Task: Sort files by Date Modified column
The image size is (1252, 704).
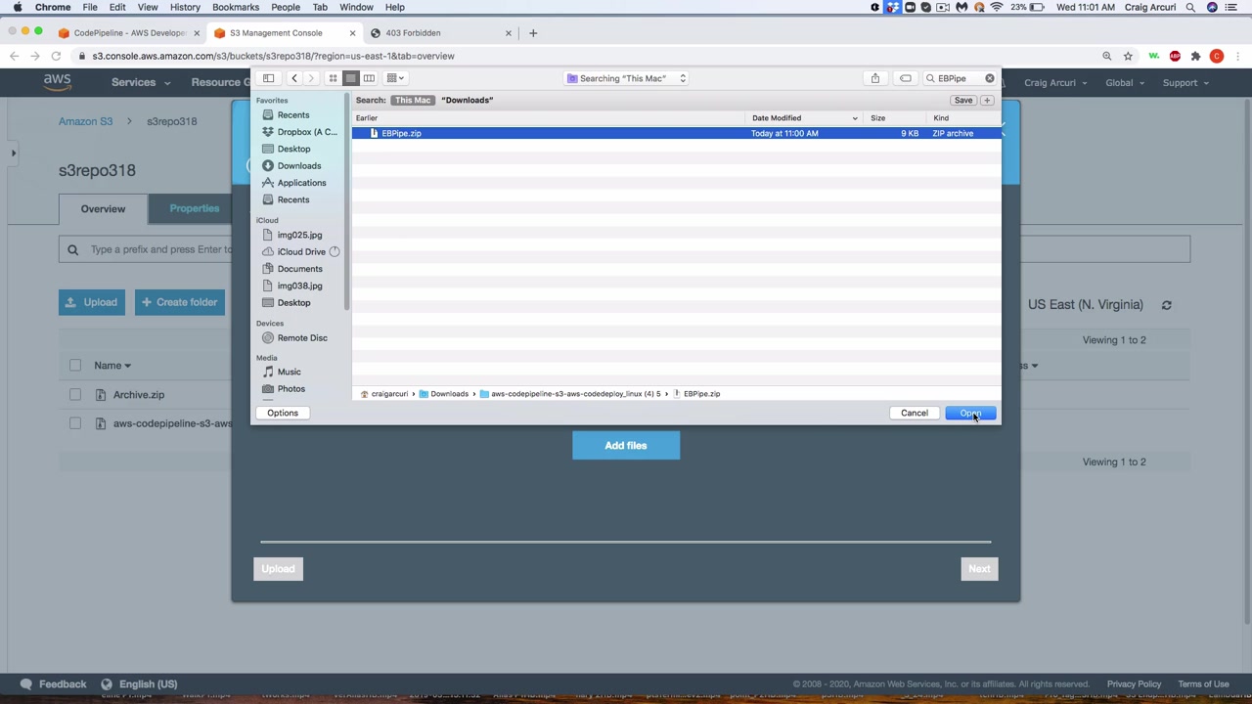Action: tap(804, 118)
